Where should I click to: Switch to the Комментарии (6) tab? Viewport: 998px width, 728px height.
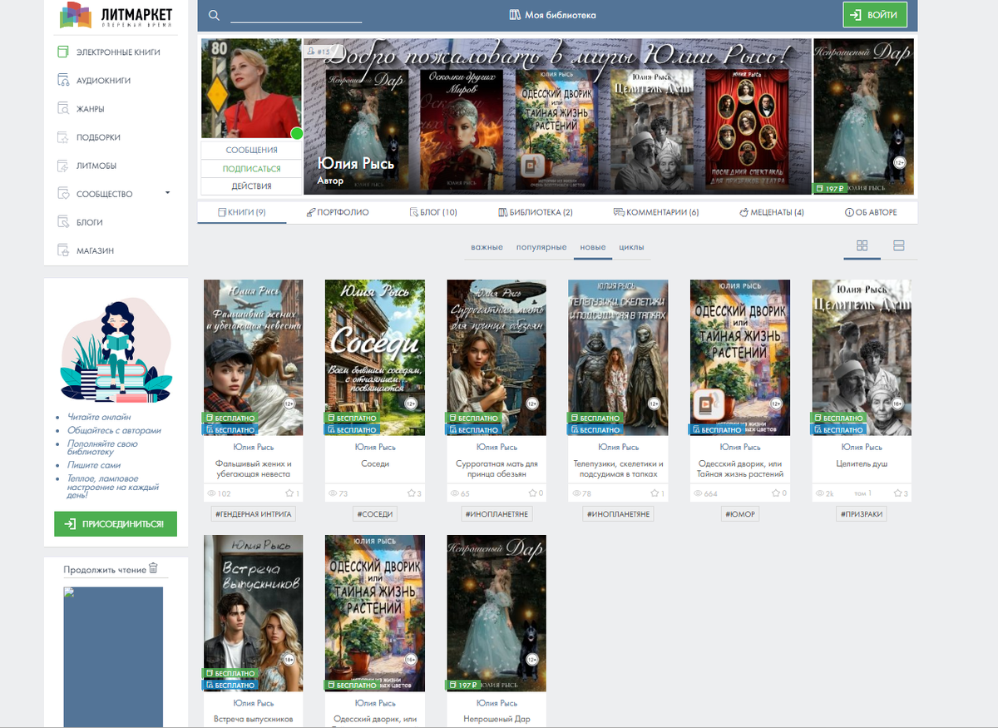pyautogui.click(x=656, y=212)
